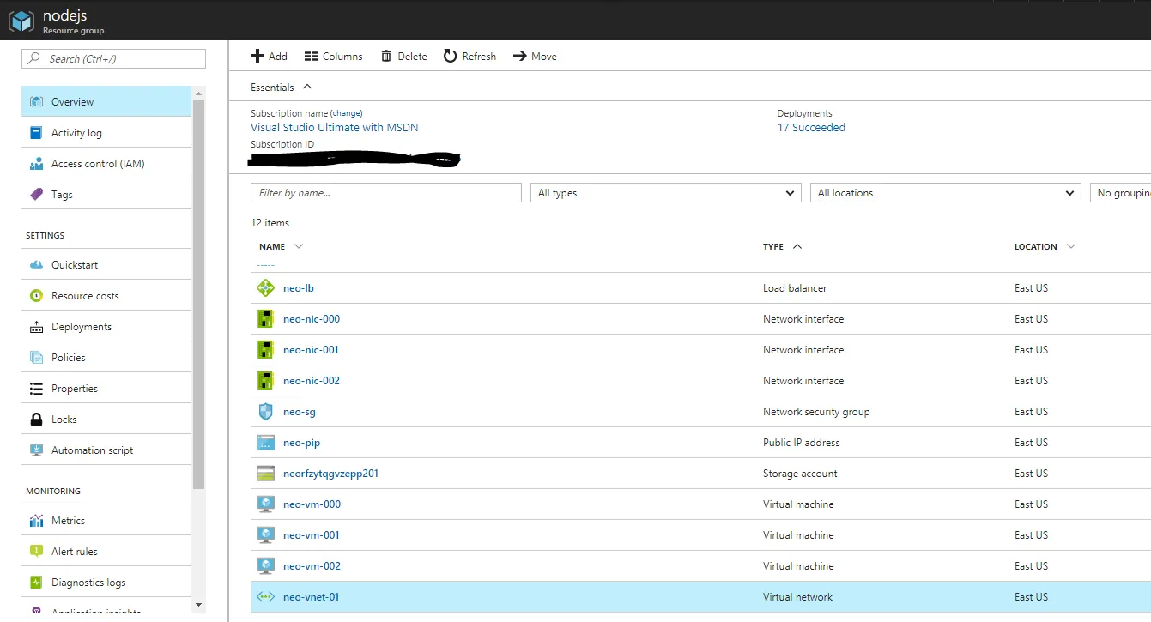Click the Properties list icon
1151x622 pixels.
pos(36,389)
